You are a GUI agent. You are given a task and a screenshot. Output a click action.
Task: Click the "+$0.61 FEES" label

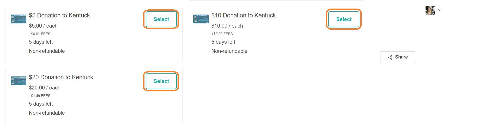(40, 34)
